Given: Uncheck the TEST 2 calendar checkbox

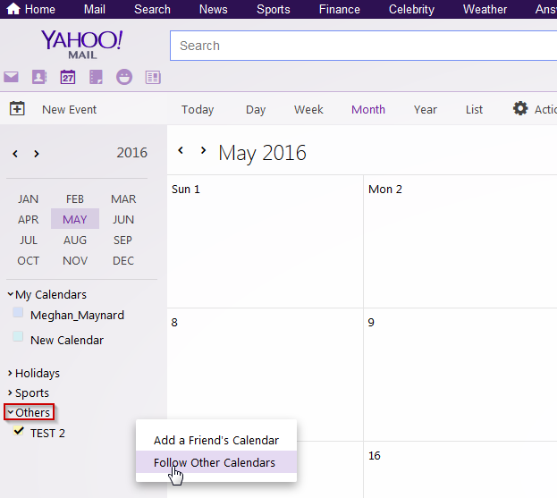Looking at the screenshot, I should pos(19,431).
